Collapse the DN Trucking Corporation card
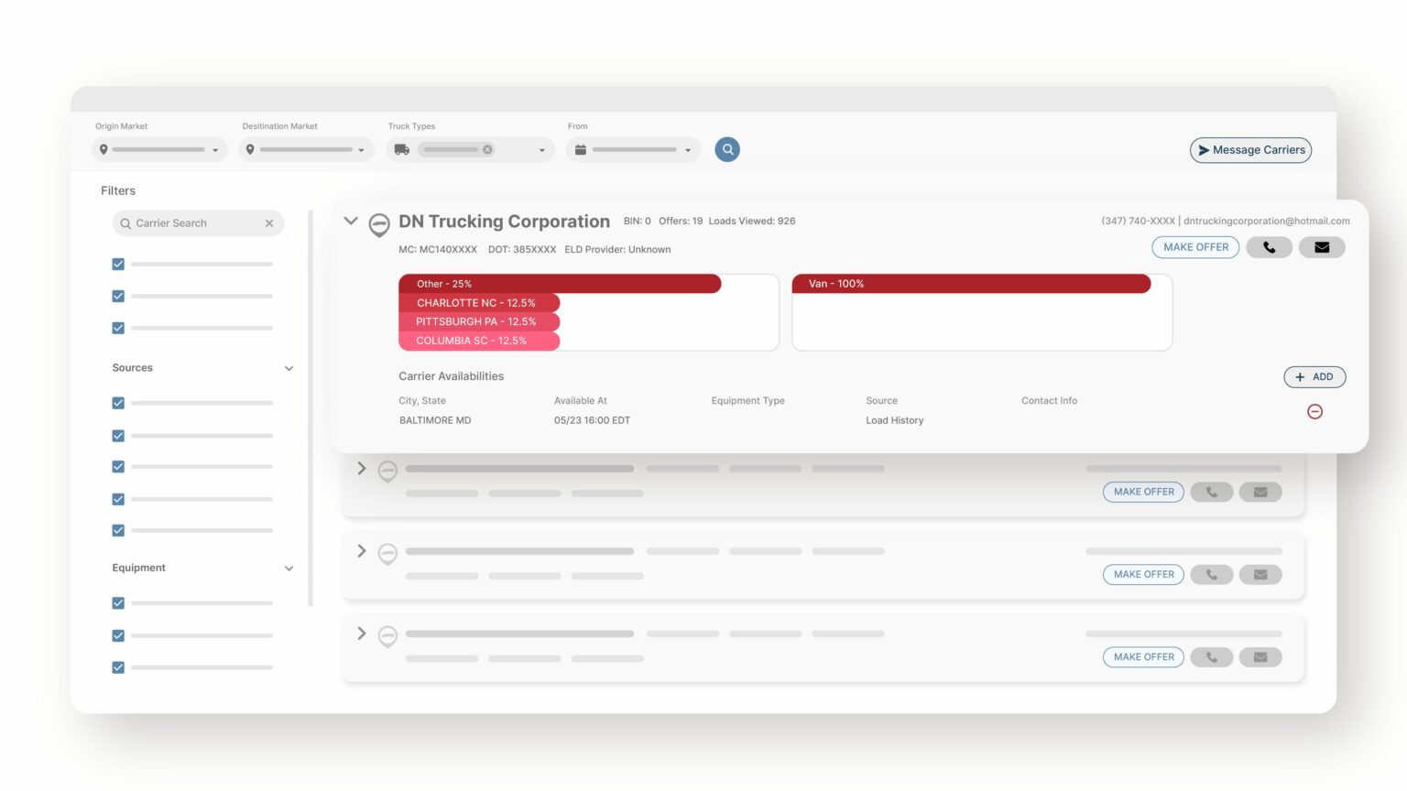Image resolution: width=1407 pixels, height=791 pixels. coord(351,221)
